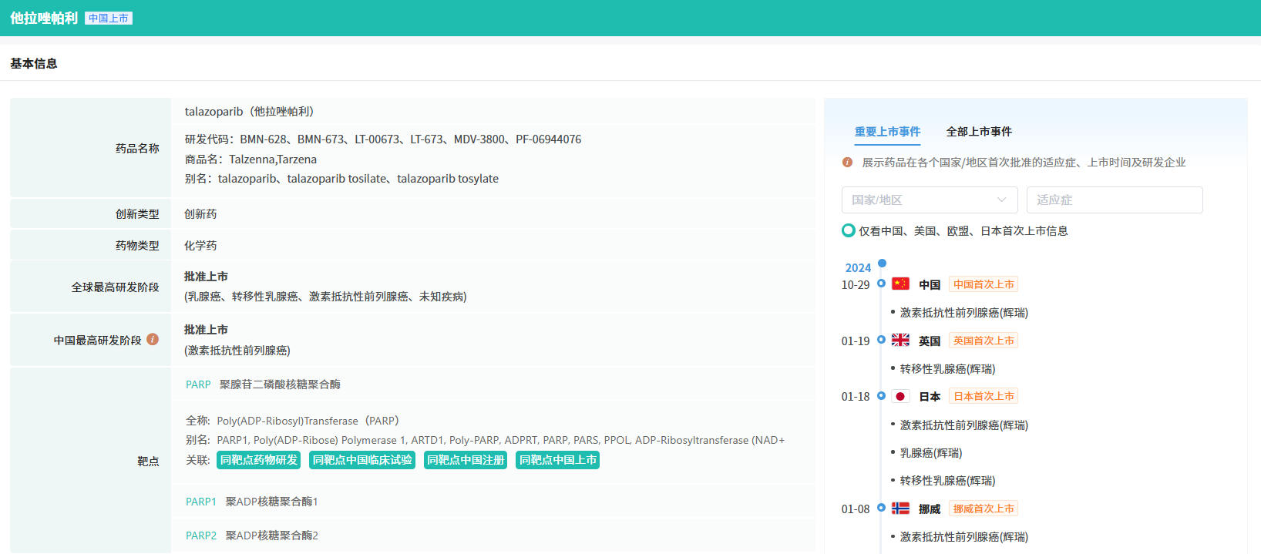
Task: Click the 10-29 timeline marker dot
Action: 881,284
